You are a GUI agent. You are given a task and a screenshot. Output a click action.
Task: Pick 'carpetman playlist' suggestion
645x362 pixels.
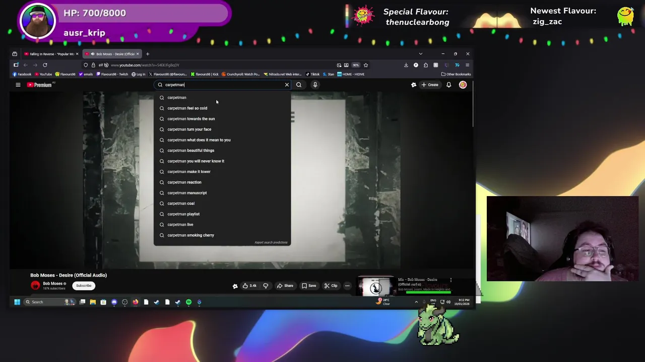point(222,214)
